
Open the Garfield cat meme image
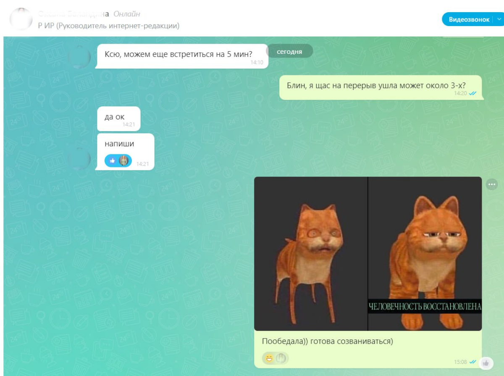pyautogui.click(x=368, y=254)
